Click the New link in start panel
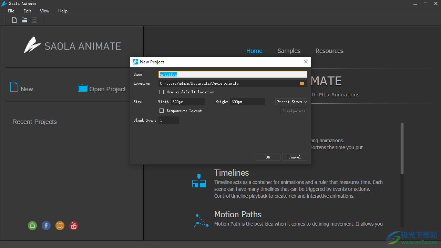Viewport: 441px width, 248px height. pos(27,89)
